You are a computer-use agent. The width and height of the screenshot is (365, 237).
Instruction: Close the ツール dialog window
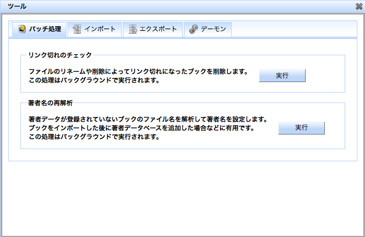click(x=359, y=6)
